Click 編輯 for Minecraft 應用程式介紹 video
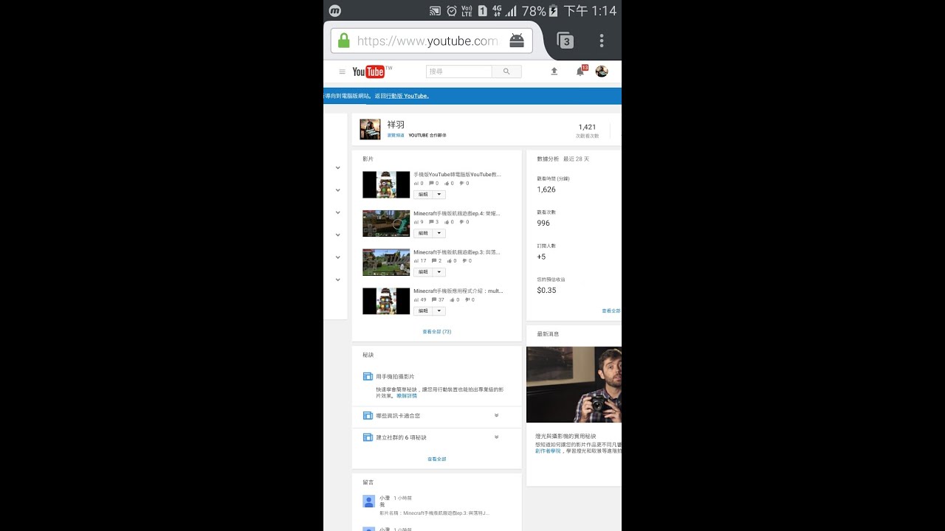The image size is (945, 531). point(423,311)
